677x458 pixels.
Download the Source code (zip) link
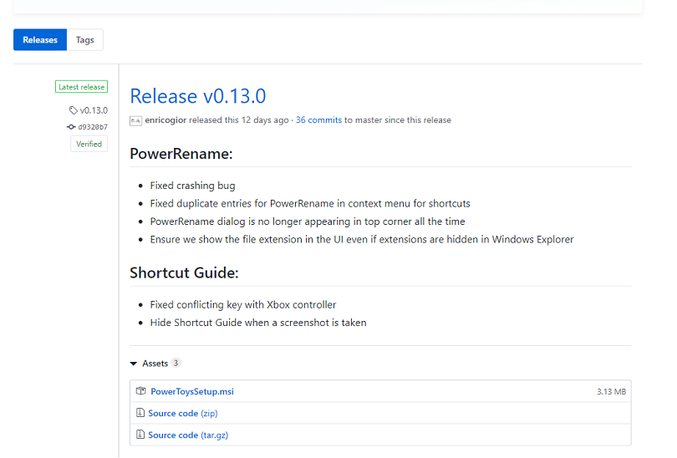pyautogui.click(x=182, y=413)
